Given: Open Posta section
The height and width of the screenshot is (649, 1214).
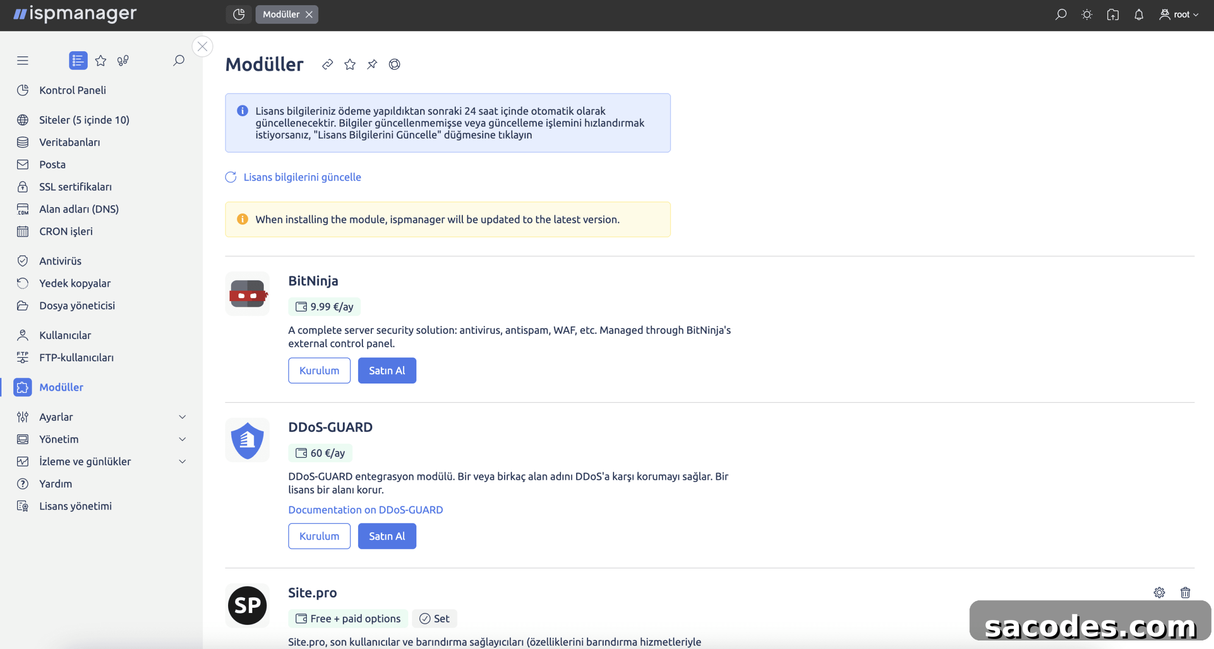Looking at the screenshot, I should 52,165.
